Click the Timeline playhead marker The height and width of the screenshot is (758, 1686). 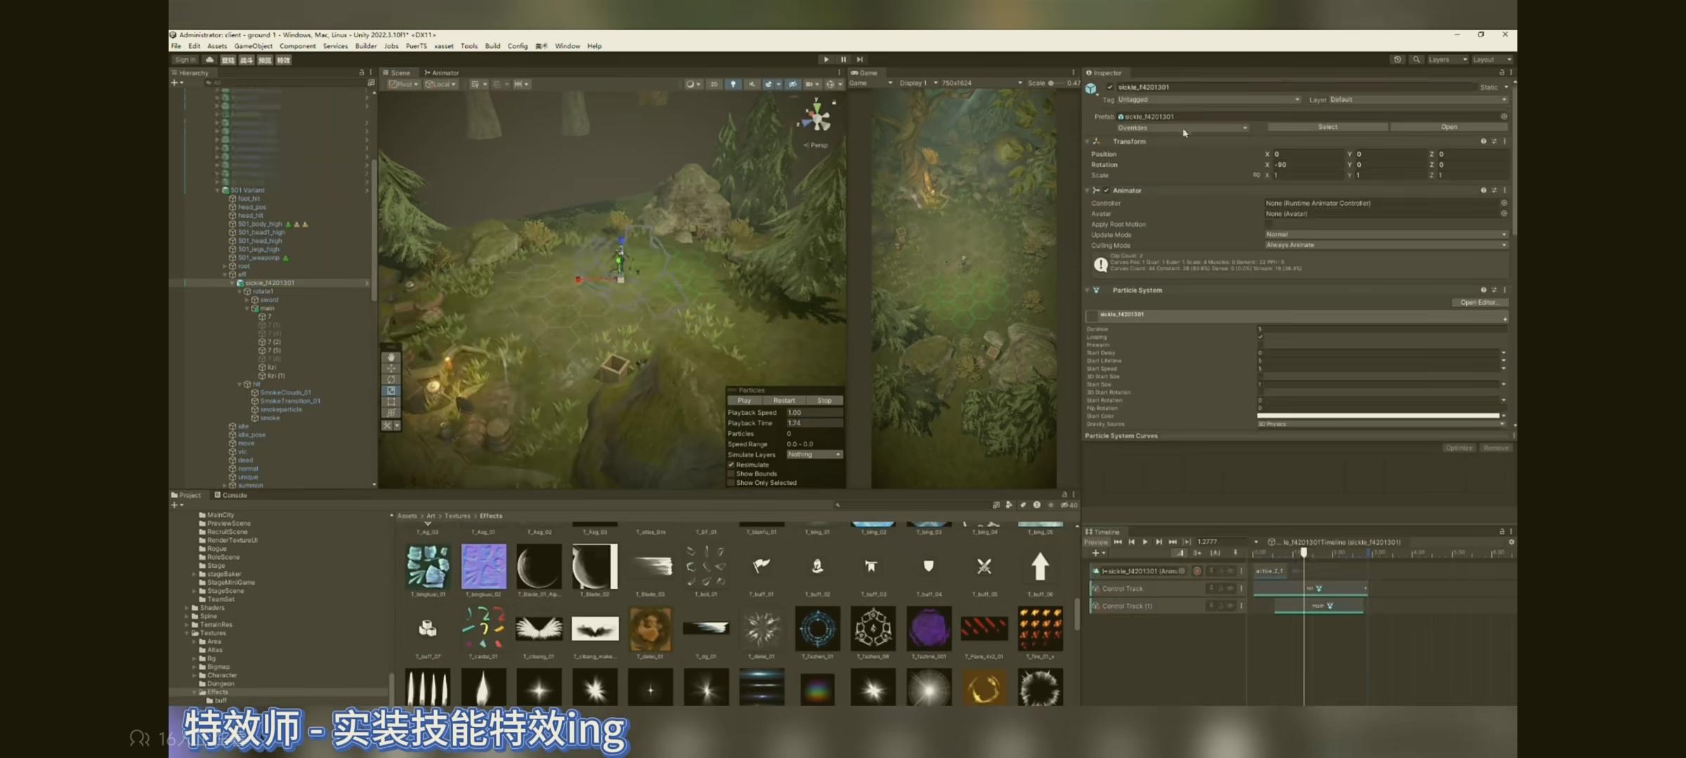(1304, 552)
